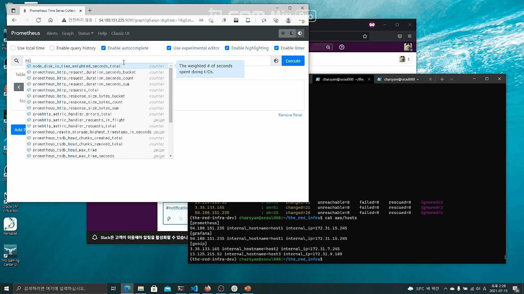Select prometheus_http_response_size_bytes_sum suggestion

click(x=97, y=108)
